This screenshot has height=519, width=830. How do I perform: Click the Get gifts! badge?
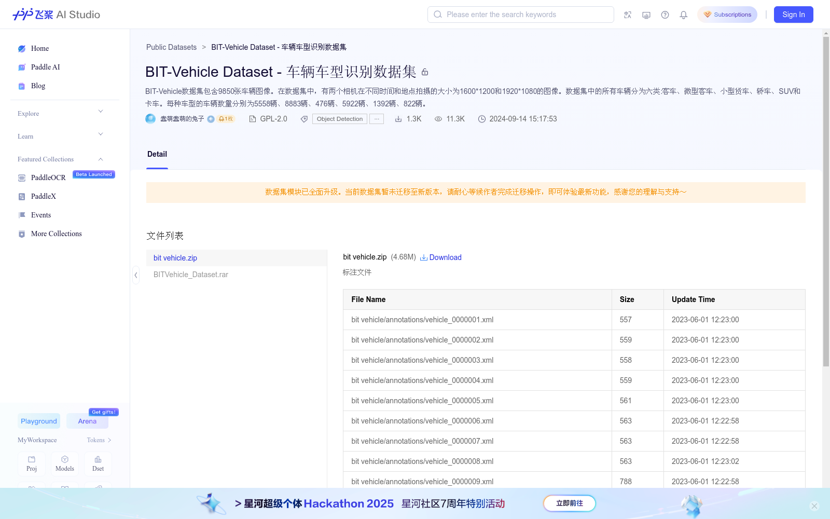pyautogui.click(x=104, y=412)
